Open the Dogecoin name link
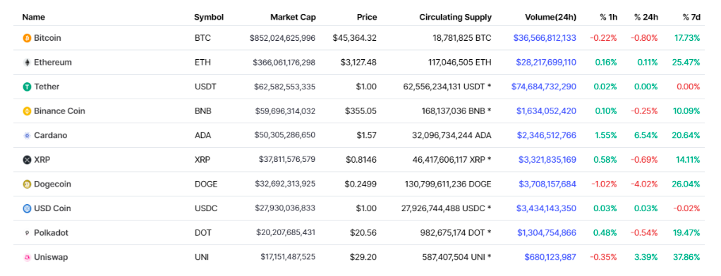Screen dimensions: 721x276 (x=52, y=184)
